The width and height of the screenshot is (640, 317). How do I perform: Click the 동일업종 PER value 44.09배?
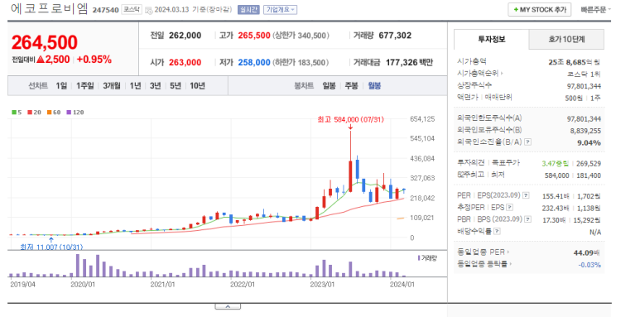click(587, 252)
